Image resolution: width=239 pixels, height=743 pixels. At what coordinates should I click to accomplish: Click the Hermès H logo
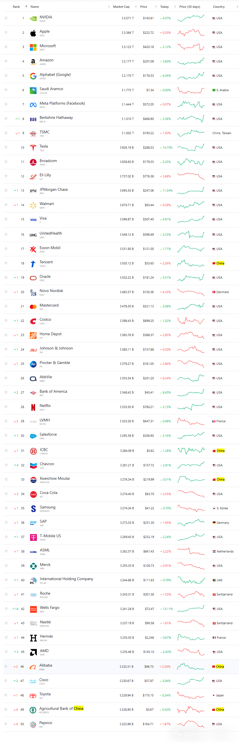pyautogui.click(x=33, y=638)
